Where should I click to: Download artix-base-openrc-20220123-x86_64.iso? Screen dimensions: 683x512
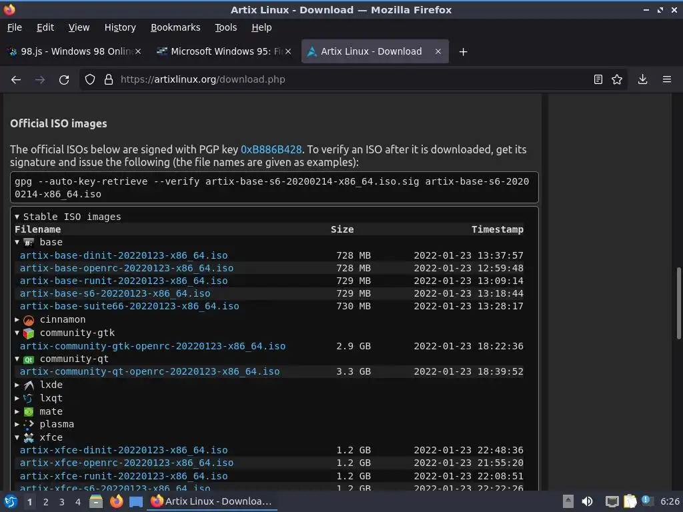(x=126, y=268)
